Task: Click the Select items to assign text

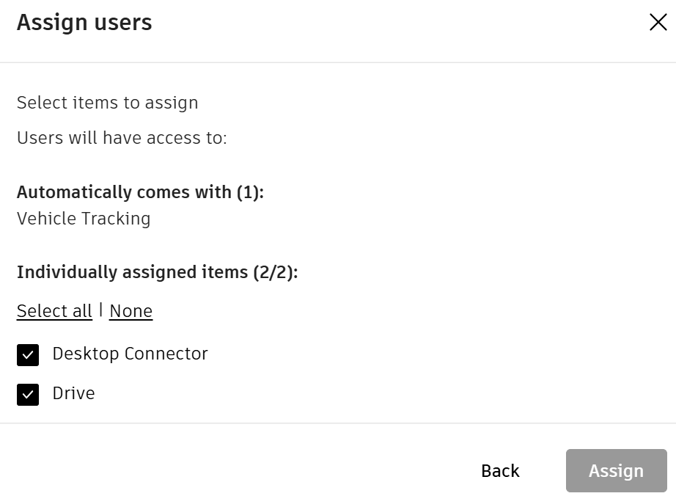Action: click(107, 103)
